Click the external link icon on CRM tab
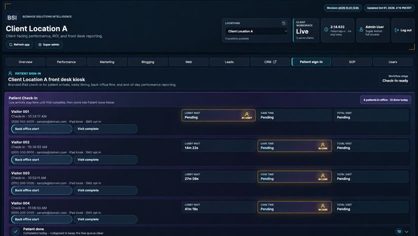Screen dimensions: 418x236 pos(274,62)
